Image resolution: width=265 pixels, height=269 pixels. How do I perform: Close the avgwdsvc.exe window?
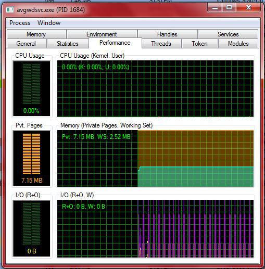point(248,8)
